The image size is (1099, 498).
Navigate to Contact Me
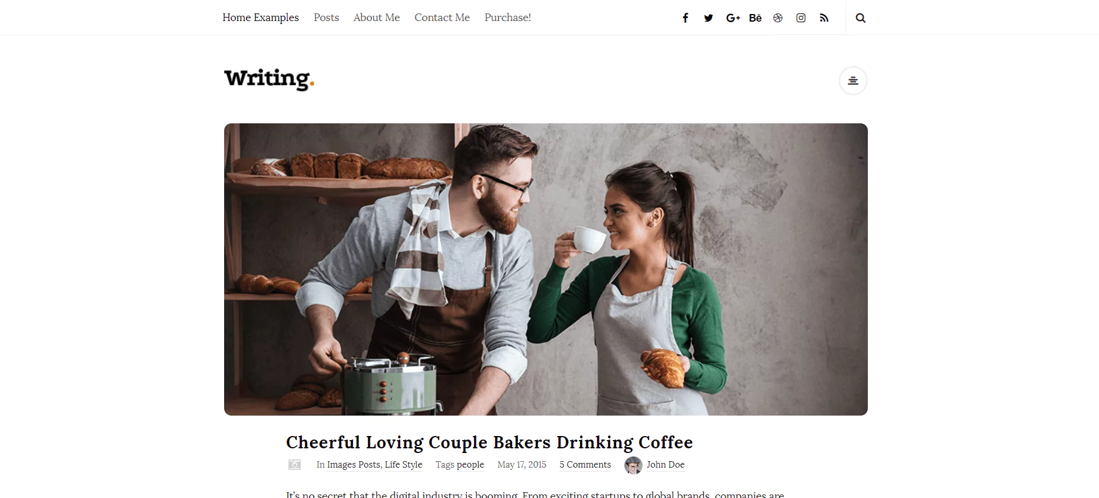pos(442,18)
